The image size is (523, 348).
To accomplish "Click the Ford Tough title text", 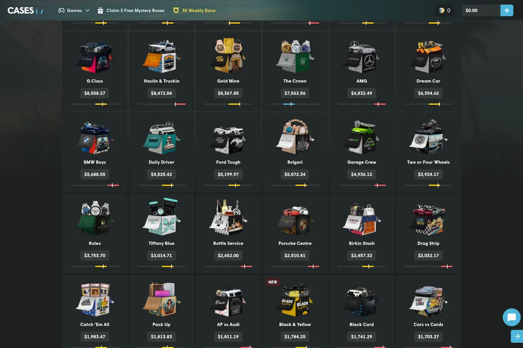I will click(x=228, y=162).
